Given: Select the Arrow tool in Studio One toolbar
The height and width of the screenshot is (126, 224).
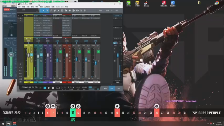Looking at the screenshot, I should point(44,11).
